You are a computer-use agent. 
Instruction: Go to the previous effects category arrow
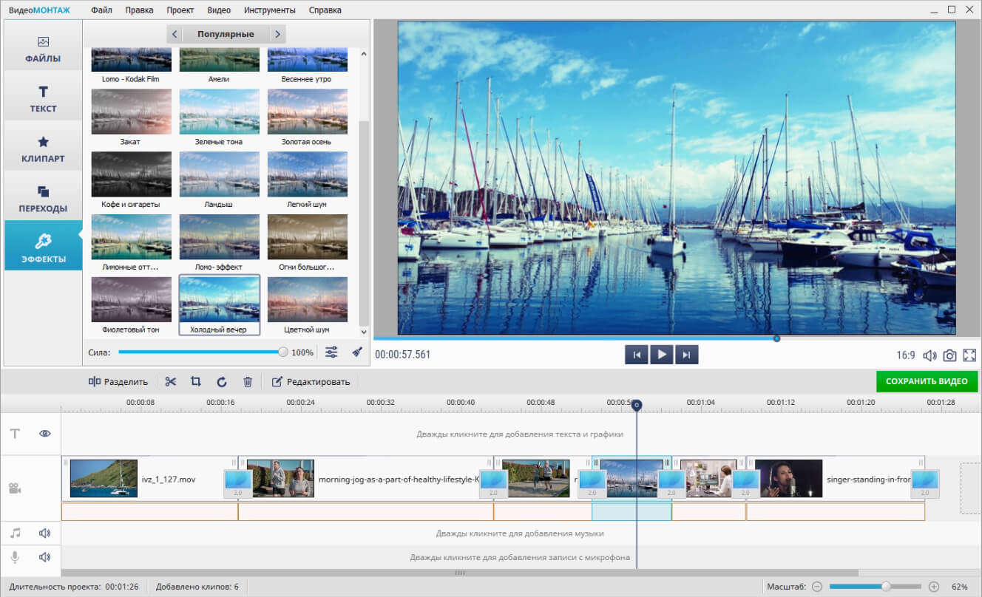click(x=175, y=34)
